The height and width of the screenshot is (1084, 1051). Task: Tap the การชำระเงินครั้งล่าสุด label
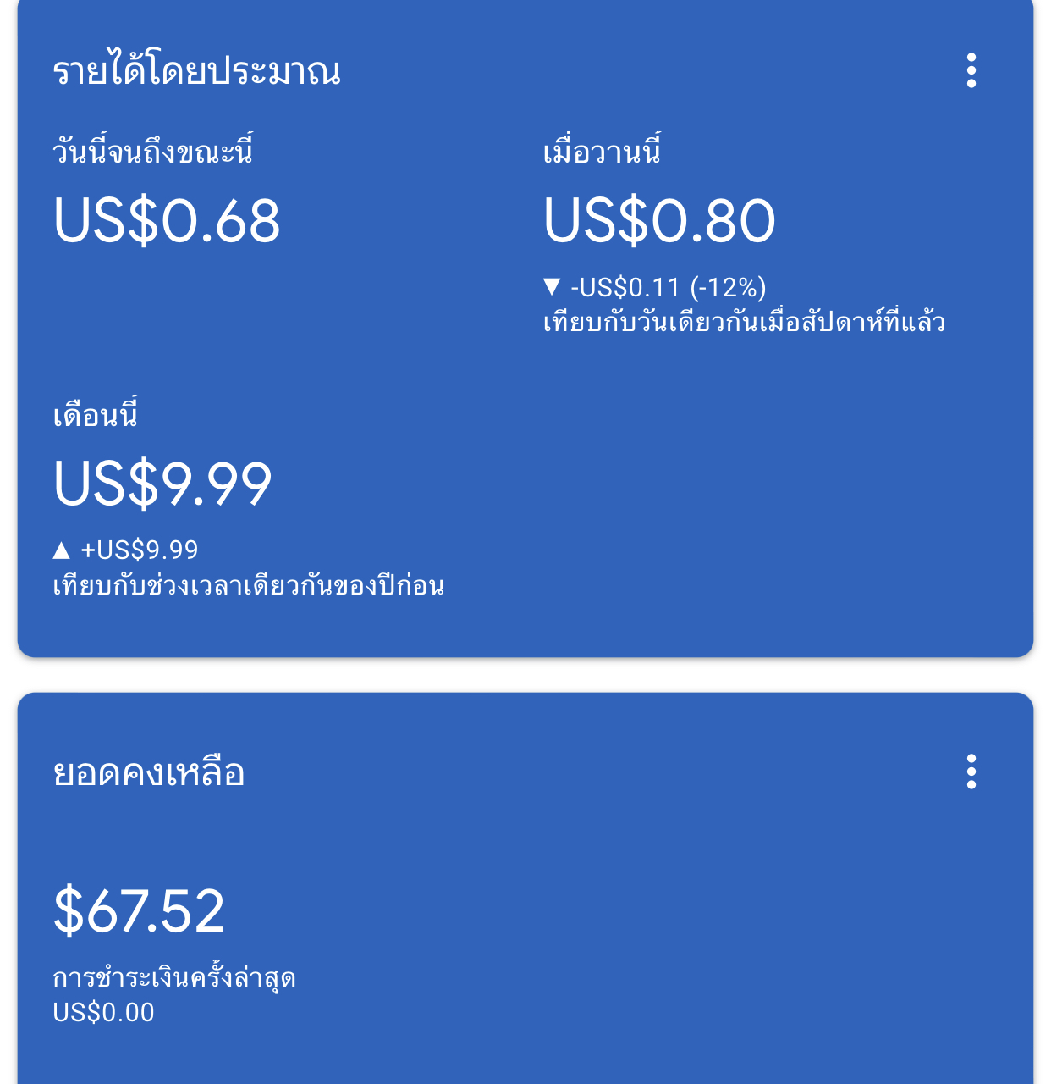[174, 978]
